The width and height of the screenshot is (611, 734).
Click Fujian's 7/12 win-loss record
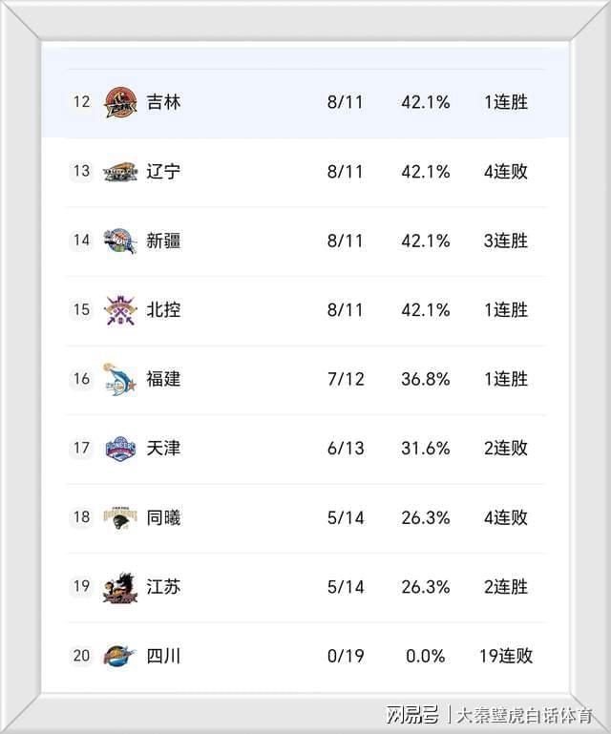pos(346,379)
